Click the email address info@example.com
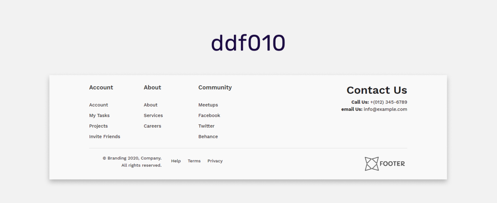The image size is (497, 203). click(385, 109)
